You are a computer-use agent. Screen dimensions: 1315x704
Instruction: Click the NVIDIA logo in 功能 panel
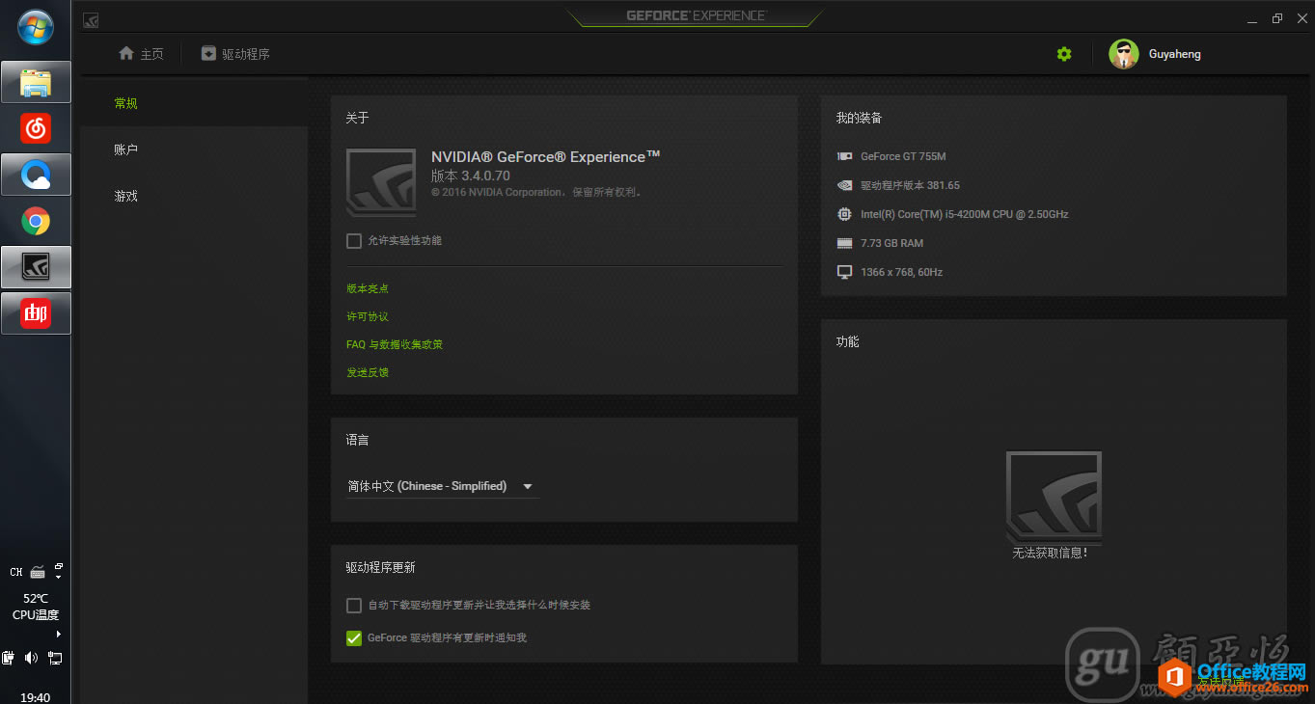tap(1054, 497)
